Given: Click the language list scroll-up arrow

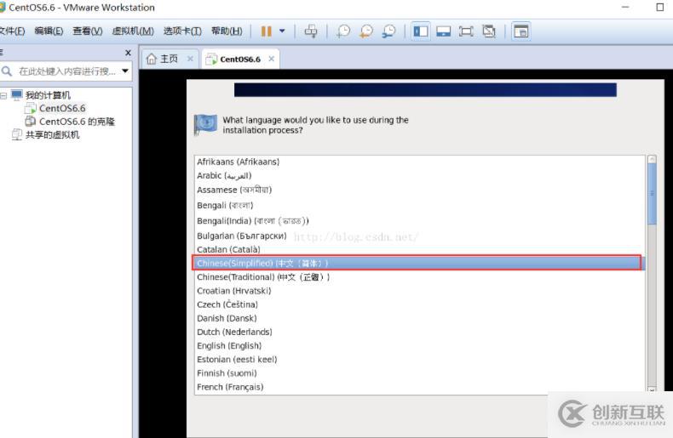Looking at the screenshot, I should pos(652,159).
